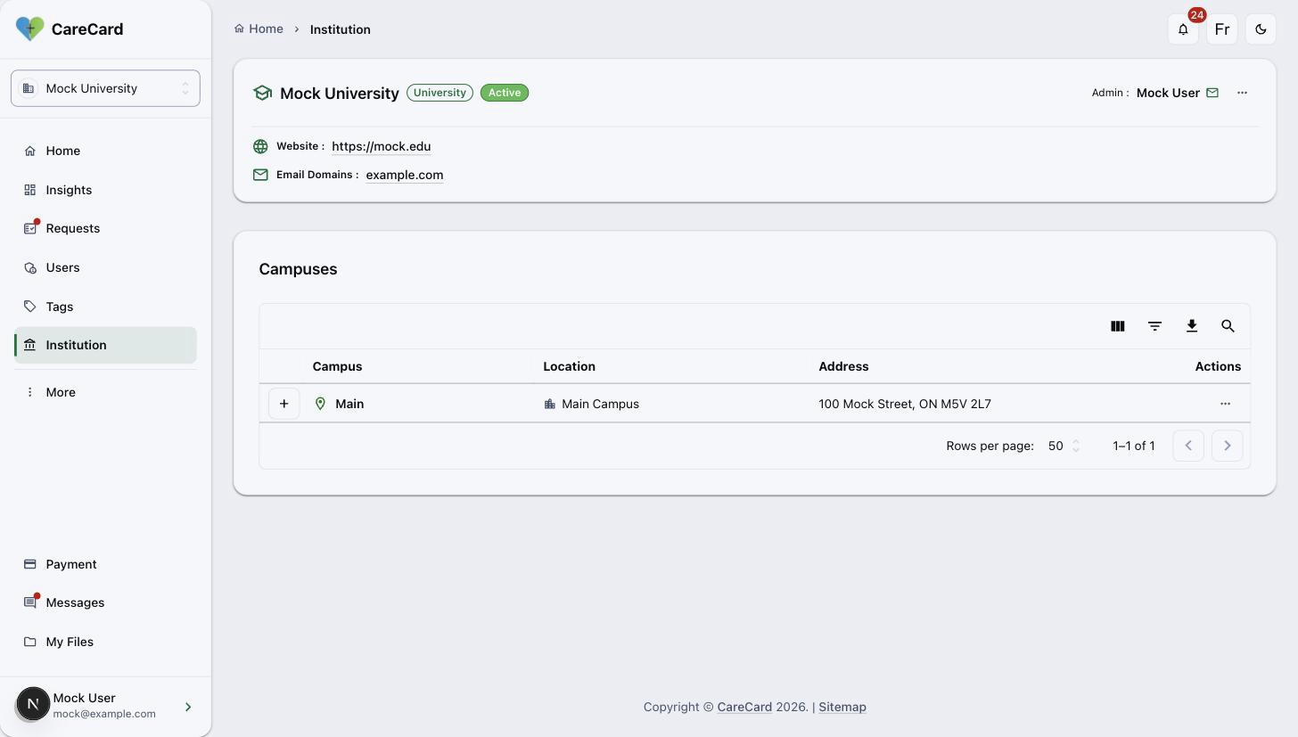The image size is (1298, 737).
Task: Download the campuses table data
Action: [1191, 326]
